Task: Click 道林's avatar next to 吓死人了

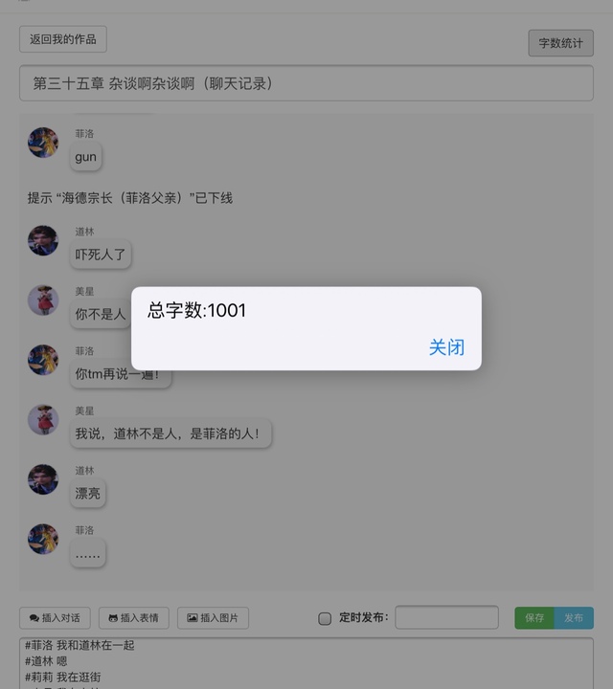Action: click(43, 240)
